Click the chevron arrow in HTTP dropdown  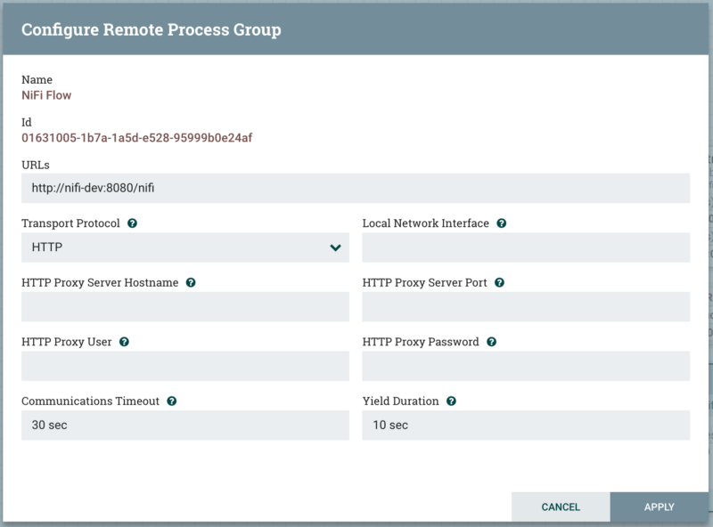[335, 247]
